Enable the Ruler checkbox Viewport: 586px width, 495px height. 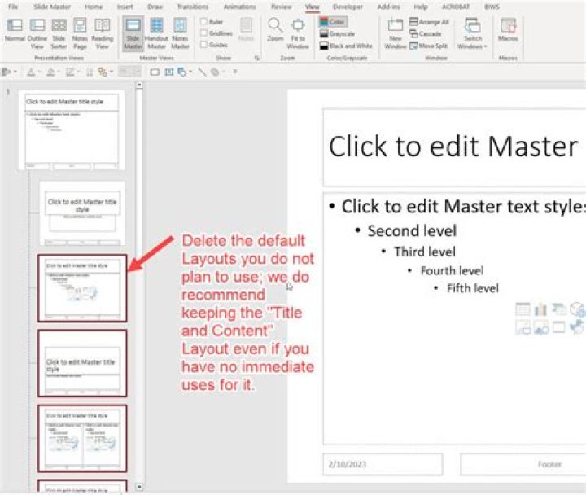click(x=203, y=22)
